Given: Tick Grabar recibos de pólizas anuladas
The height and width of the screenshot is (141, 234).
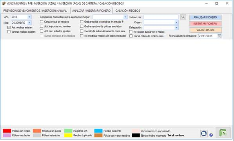Looking at the screenshot, I should [82, 26].
